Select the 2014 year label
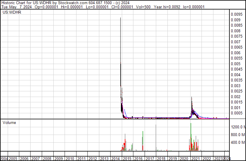Screen dimensions: 246x161 pos(116,159)
